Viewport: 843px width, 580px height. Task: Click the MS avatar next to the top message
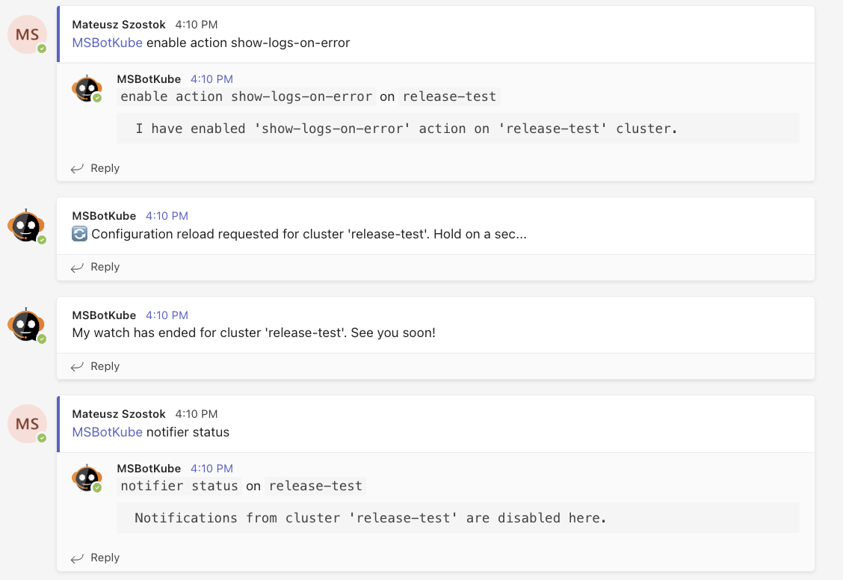coord(27,34)
